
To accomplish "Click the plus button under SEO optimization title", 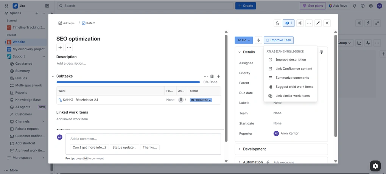I will pos(60,48).
